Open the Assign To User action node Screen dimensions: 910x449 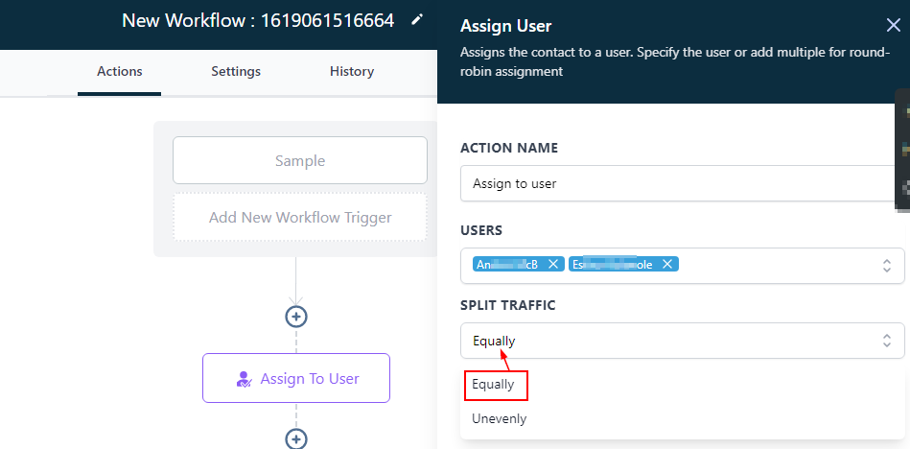tap(296, 378)
